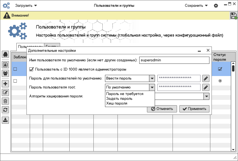The image size is (238, 161).
Task: Click the 'Отменить' button
Action: [x=162, y=109]
